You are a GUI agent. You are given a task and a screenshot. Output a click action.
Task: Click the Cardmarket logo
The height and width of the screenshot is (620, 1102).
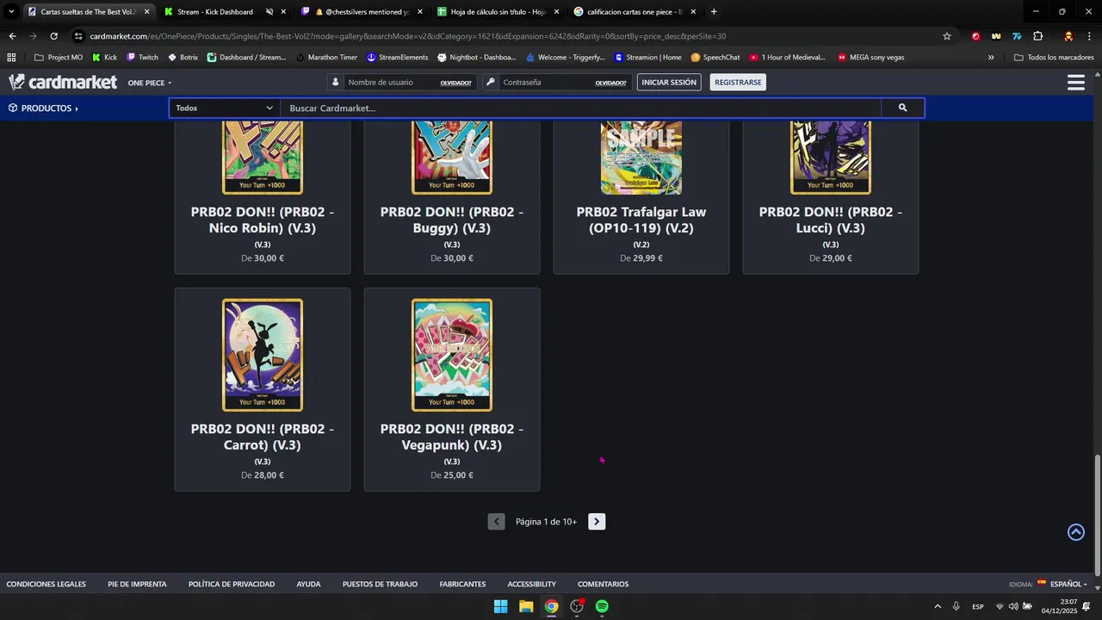pyautogui.click(x=62, y=82)
